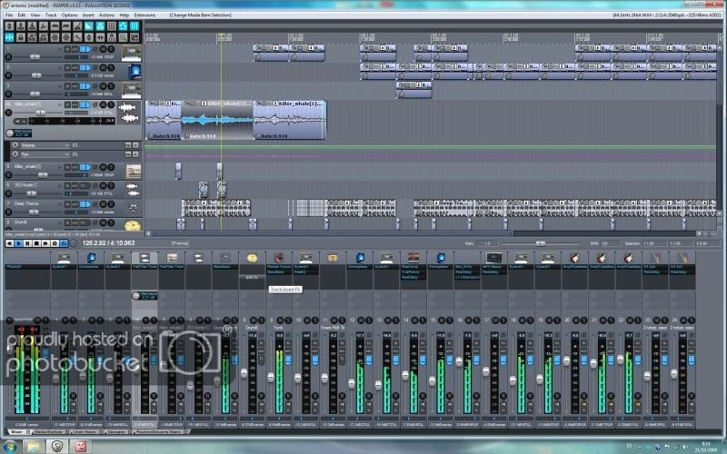727x454 pixels.
Task: Click the first toolbar icon with up-down arrows
Action: point(9,26)
